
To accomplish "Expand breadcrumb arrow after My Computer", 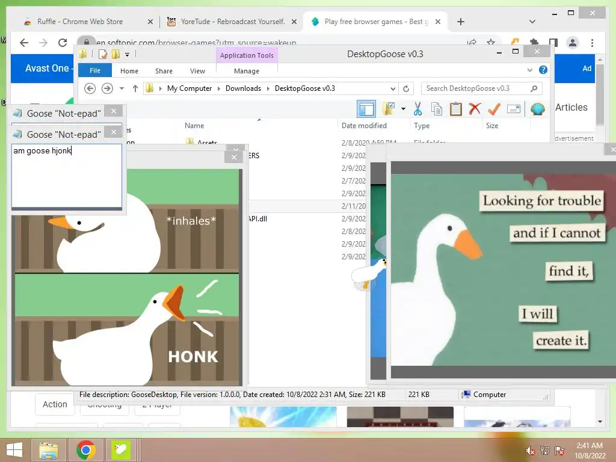I will 219,88.
